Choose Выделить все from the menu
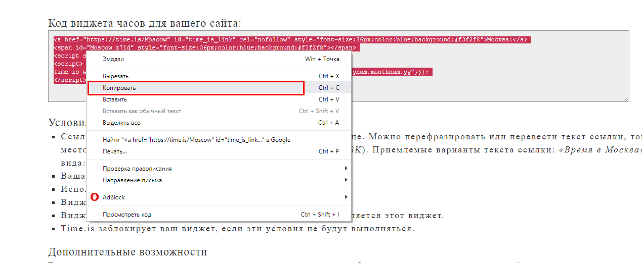Viewport: 642px width, 263px height. [121, 123]
